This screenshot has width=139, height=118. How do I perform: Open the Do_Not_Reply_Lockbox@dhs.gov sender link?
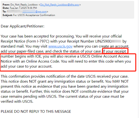[x=60, y=5]
